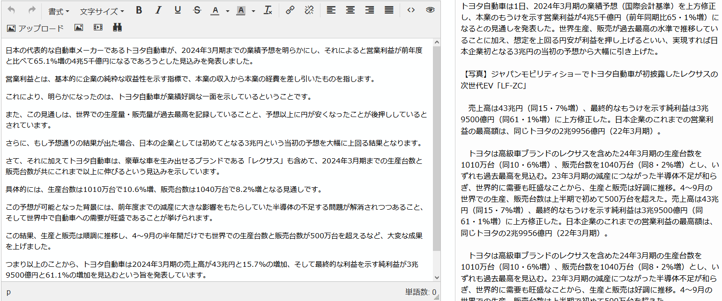722x301 pixels.
Task: Apply the current background highlight color
Action: point(241,10)
